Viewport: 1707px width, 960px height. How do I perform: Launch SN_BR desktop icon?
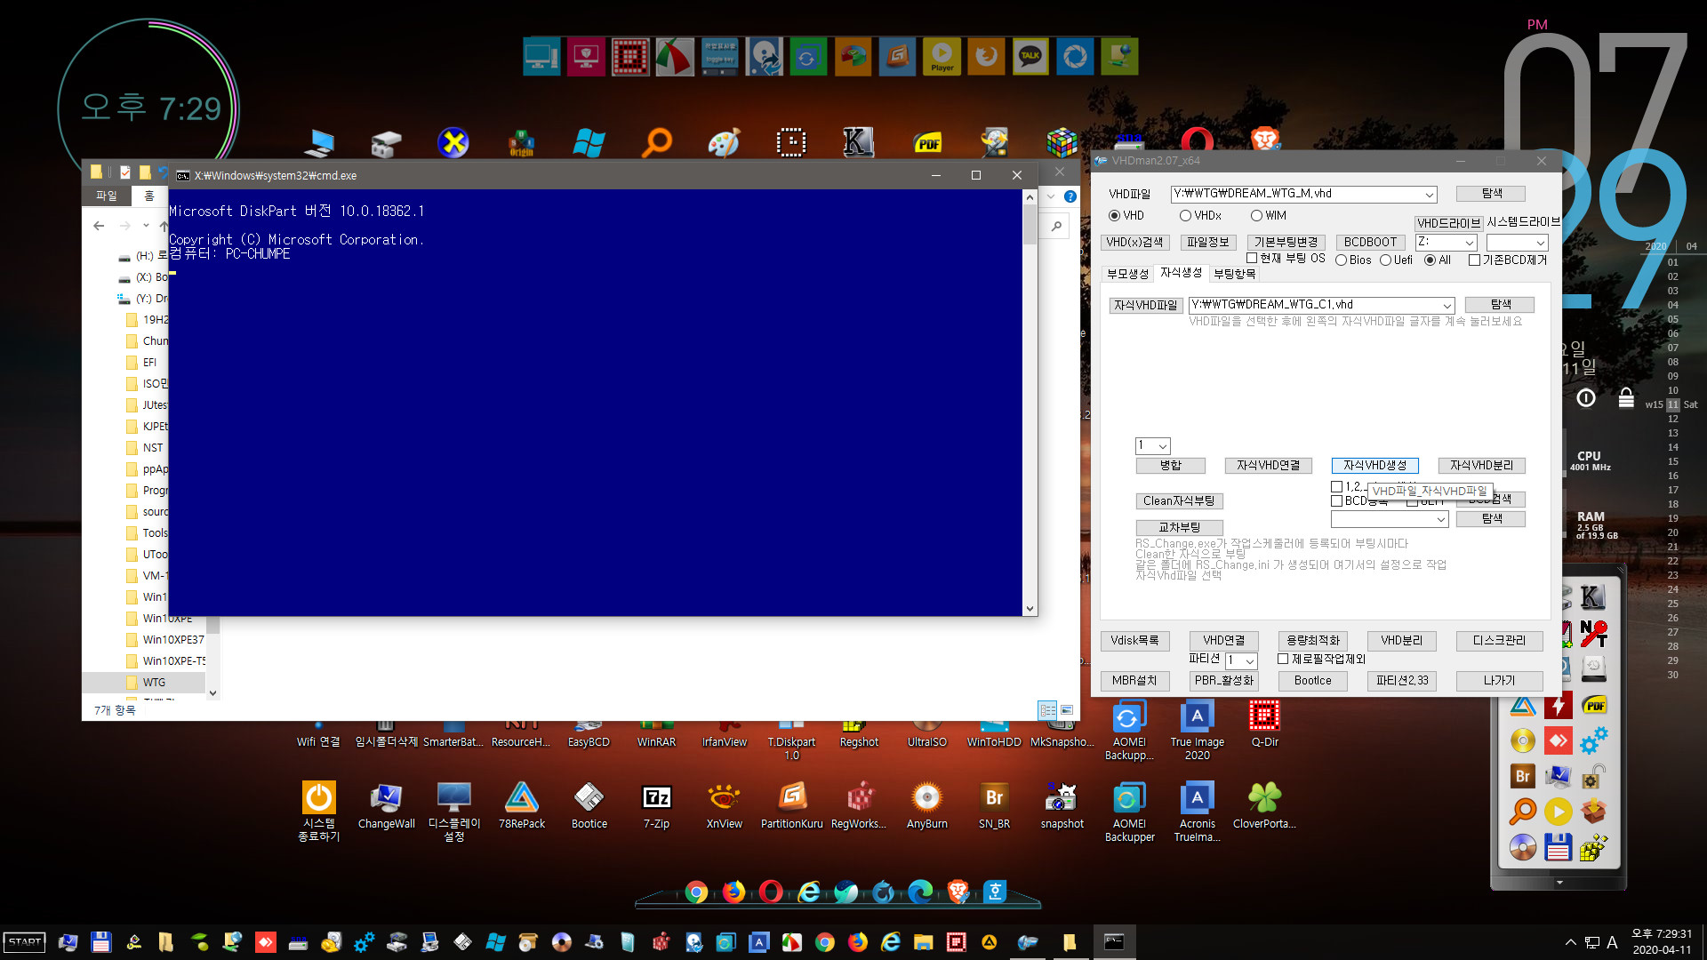[x=994, y=805]
